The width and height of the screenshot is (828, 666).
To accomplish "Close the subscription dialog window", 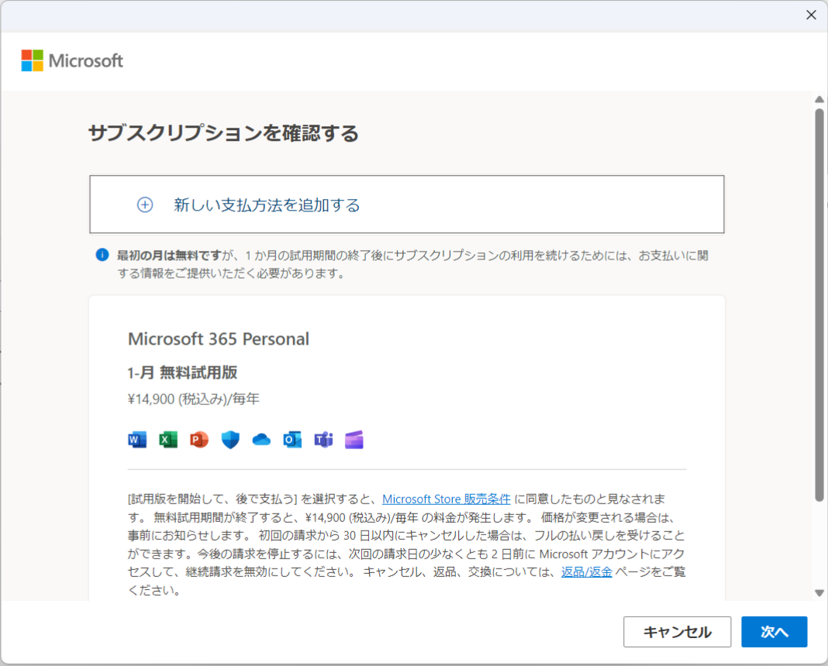I will (811, 15).
